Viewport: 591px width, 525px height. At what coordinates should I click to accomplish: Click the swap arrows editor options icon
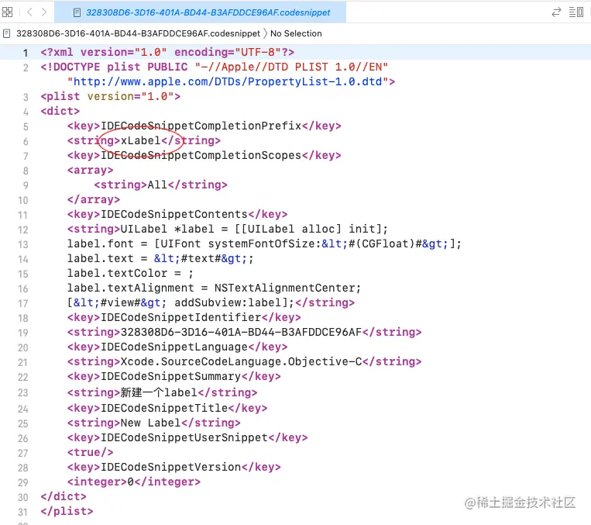(556, 12)
